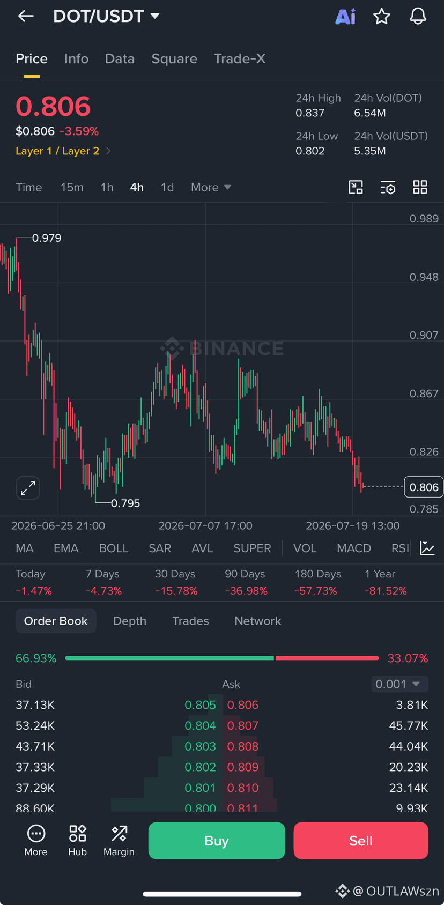The height and width of the screenshot is (905, 444).
Task: Select the 15m interval
Action: coord(72,187)
